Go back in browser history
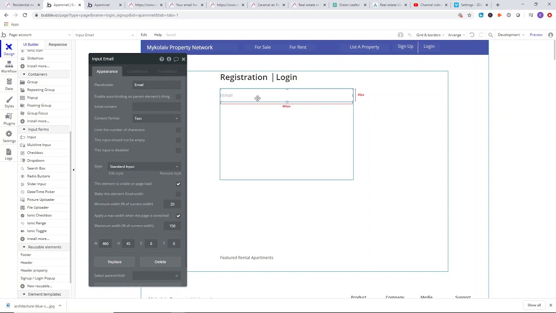Image resolution: width=556 pixels, height=313 pixels. pos(6,15)
